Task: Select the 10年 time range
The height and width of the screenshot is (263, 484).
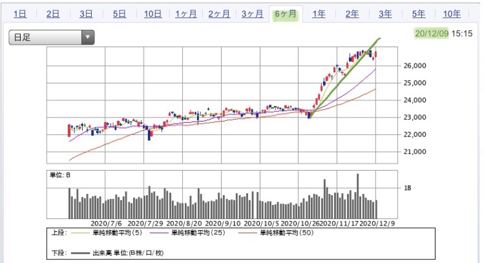Action: tap(452, 14)
